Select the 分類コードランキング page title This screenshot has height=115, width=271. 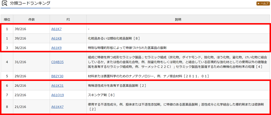[x=30, y=3]
